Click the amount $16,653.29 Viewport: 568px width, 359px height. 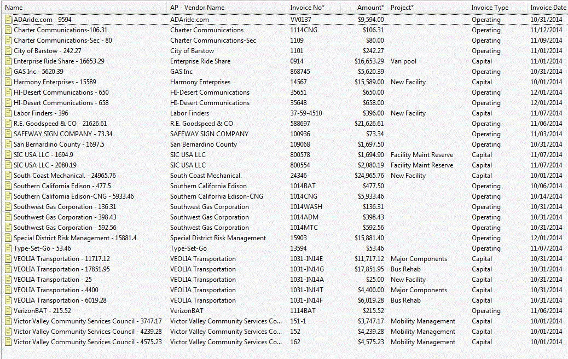coord(369,61)
